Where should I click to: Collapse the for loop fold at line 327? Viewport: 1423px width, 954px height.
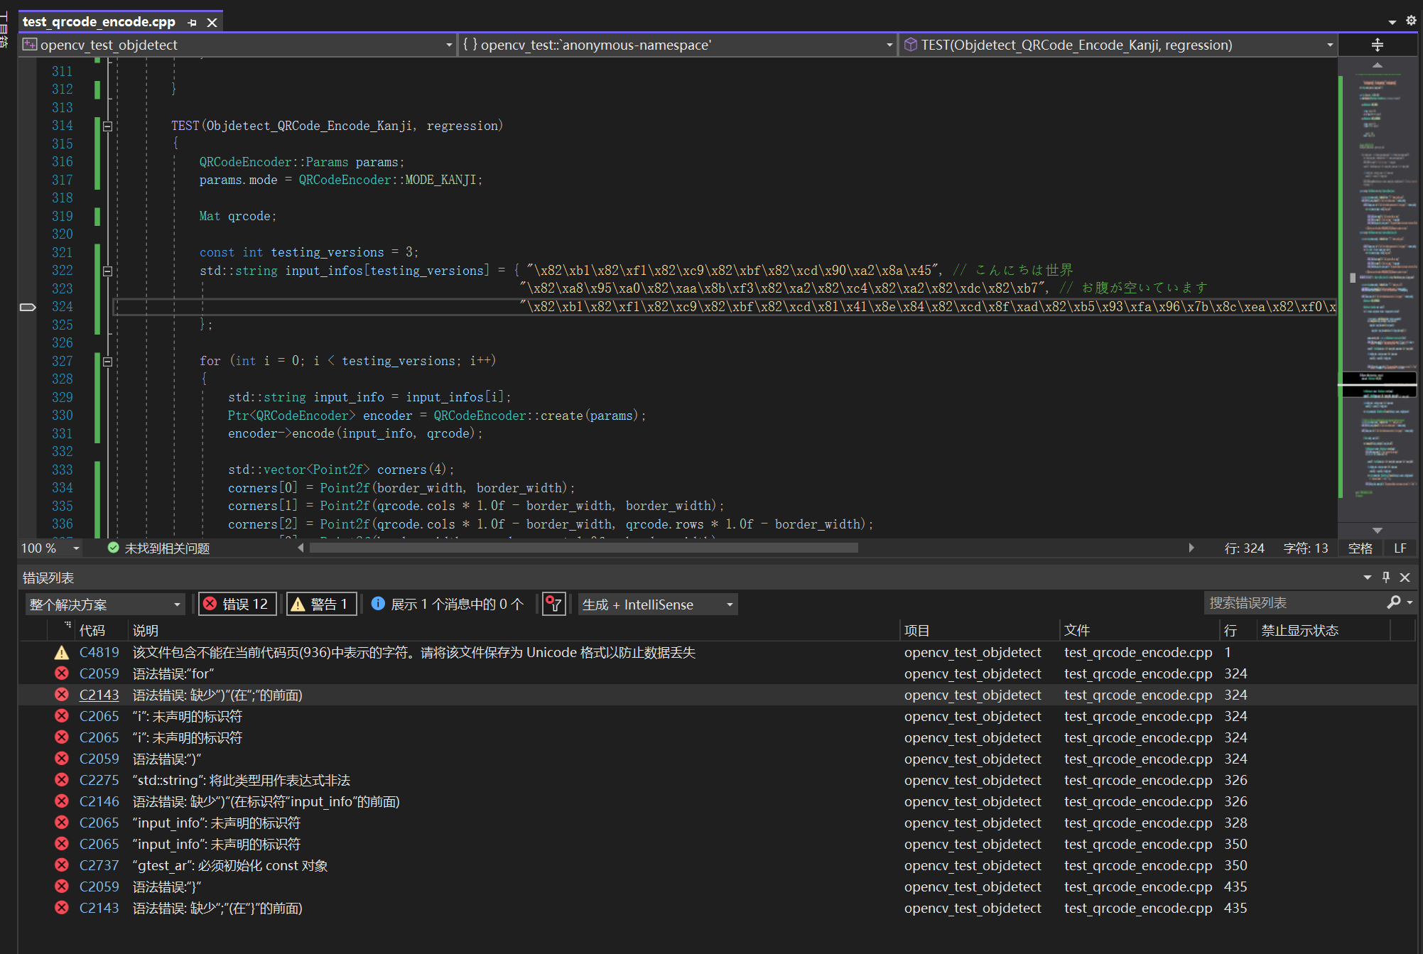tap(107, 362)
